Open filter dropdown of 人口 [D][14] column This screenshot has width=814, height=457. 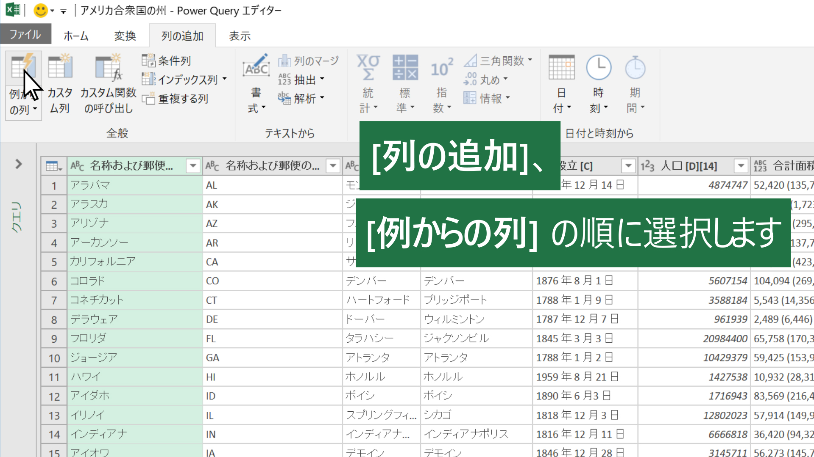pos(741,166)
